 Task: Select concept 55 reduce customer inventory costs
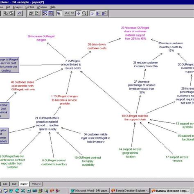coord(171,47)
